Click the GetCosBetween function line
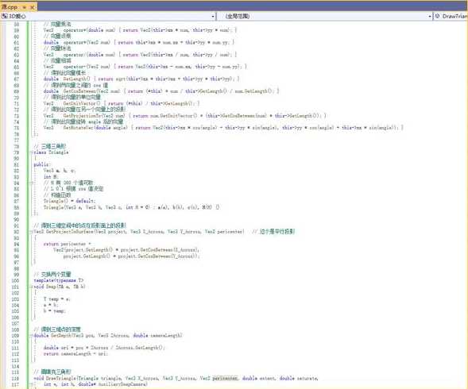 click(x=161, y=91)
